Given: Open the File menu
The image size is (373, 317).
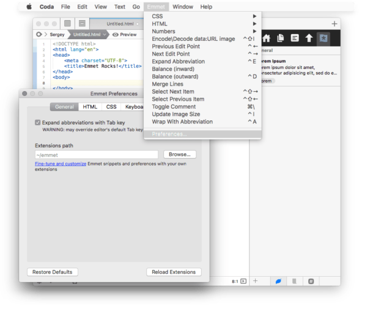Looking at the screenshot, I should pos(65,7).
